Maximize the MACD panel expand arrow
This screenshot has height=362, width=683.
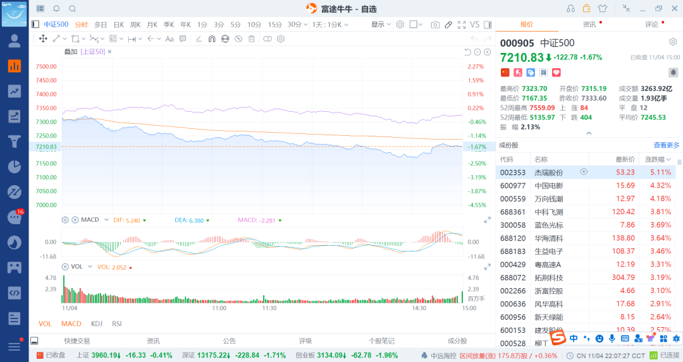(488, 220)
